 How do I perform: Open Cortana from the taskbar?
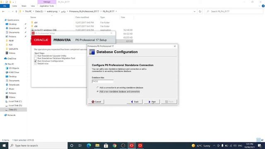[x=72, y=145]
